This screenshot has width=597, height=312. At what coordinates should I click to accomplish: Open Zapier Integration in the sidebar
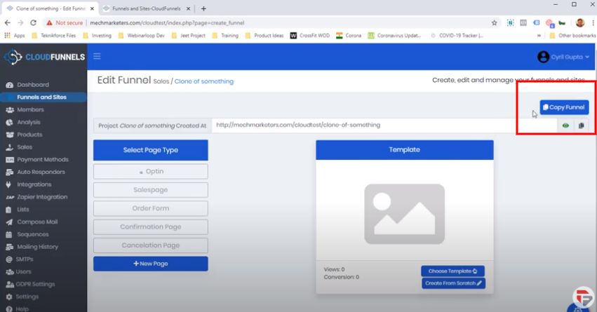tap(42, 197)
